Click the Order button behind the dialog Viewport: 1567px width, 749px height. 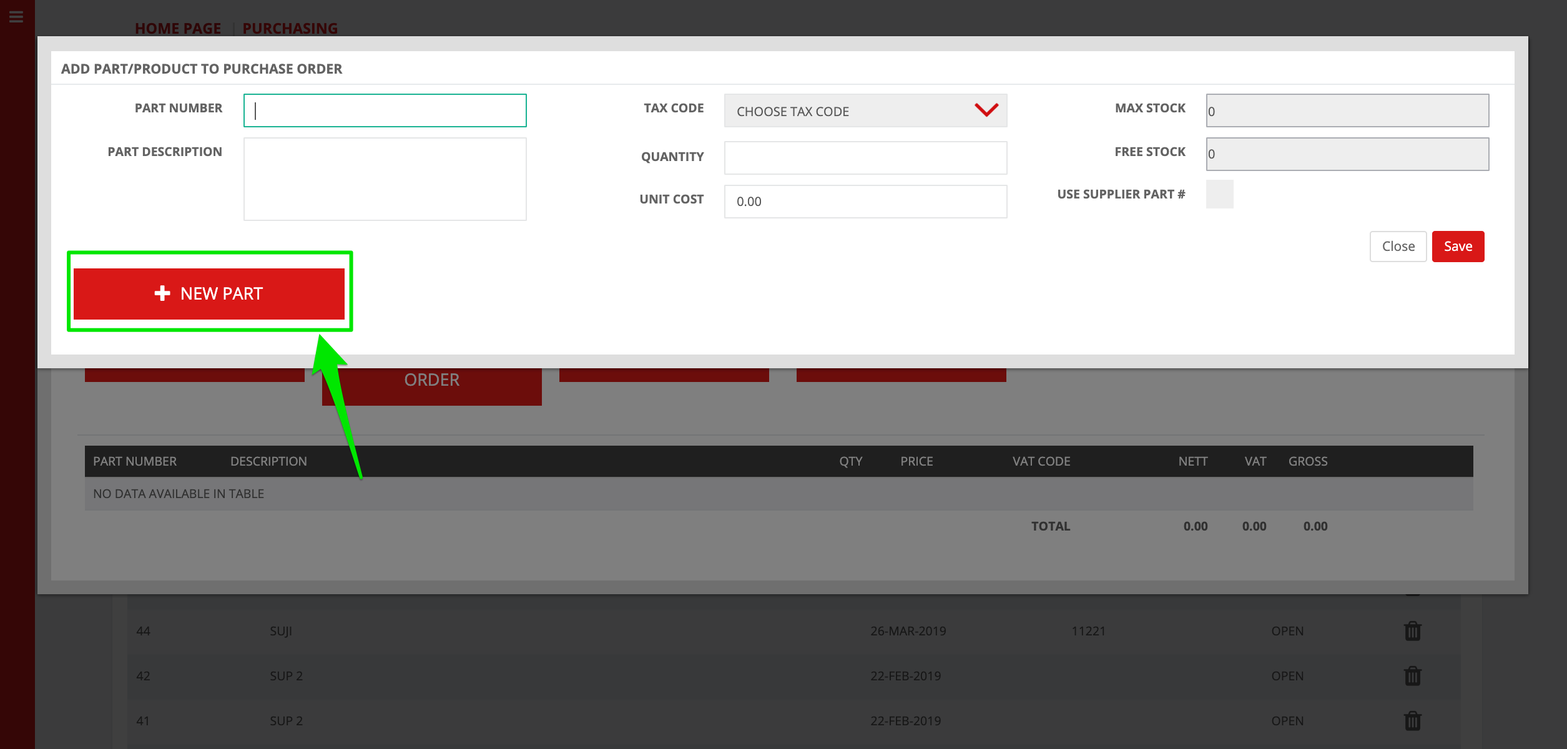(x=431, y=386)
